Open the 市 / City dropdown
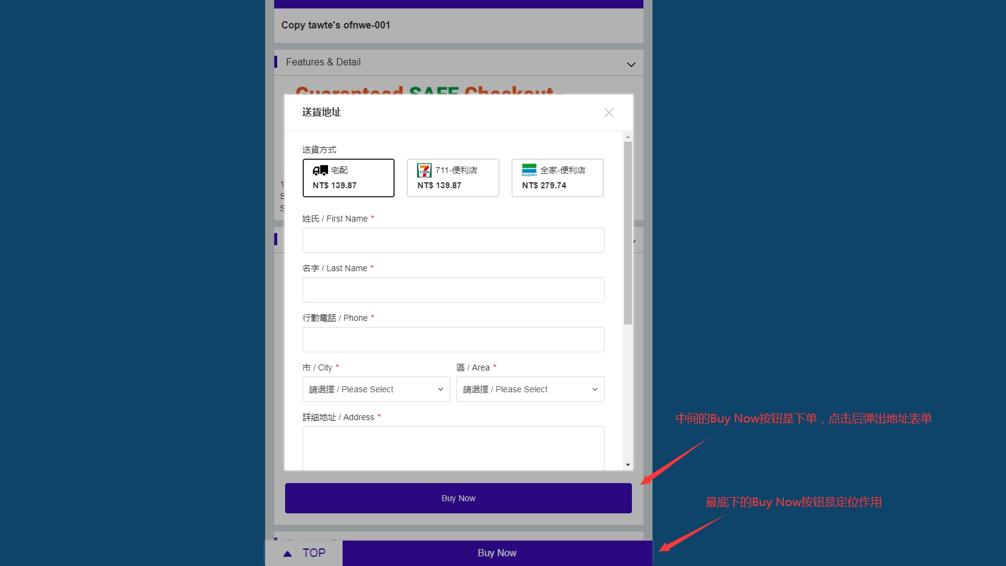Screen dimensions: 1006x566 tap(376, 389)
